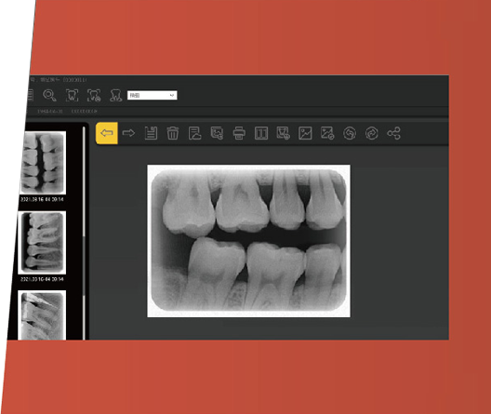Select the first bitewing thumbnail
Image resolution: width=491 pixels, height=414 pixels.
[x=43, y=162]
